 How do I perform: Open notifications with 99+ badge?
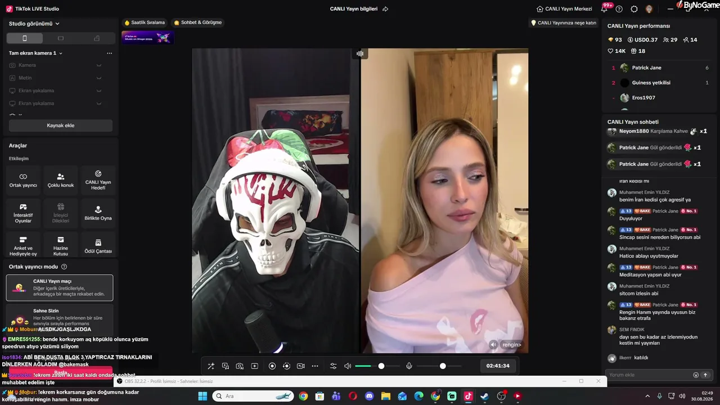(x=606, y=8)
